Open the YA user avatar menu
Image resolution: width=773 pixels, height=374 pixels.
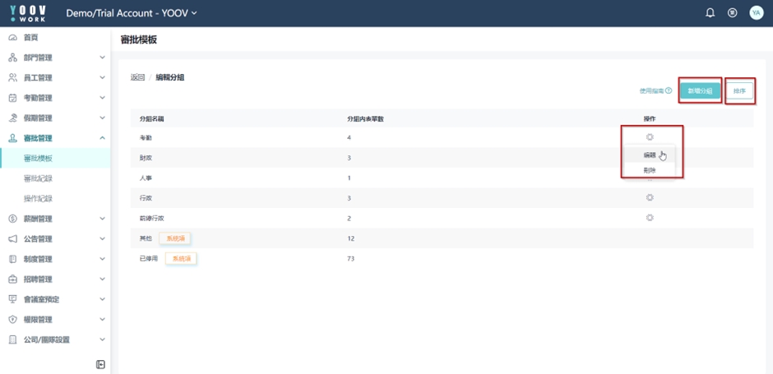[x=756, y=13]
